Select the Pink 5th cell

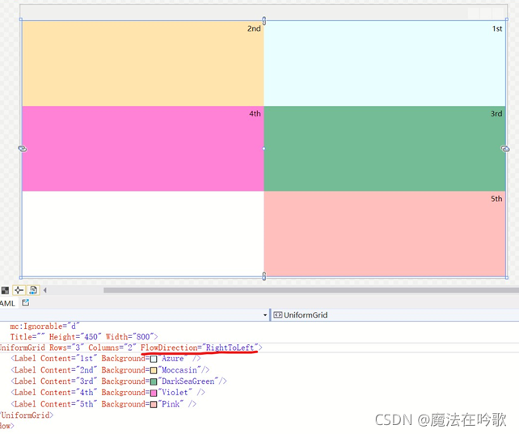(385, 234)
